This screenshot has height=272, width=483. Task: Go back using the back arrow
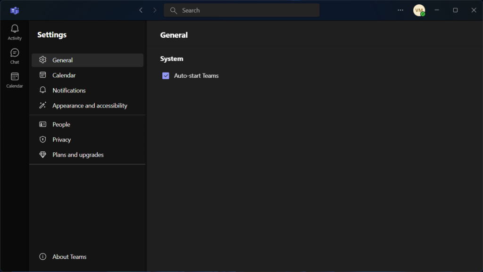point(141,10)
